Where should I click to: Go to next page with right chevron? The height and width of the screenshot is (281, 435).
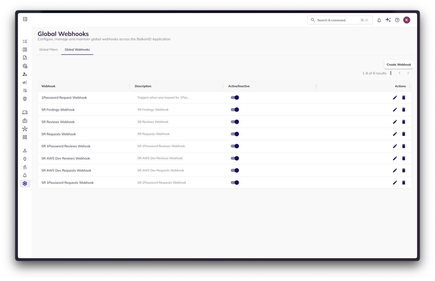coord(408,73)
